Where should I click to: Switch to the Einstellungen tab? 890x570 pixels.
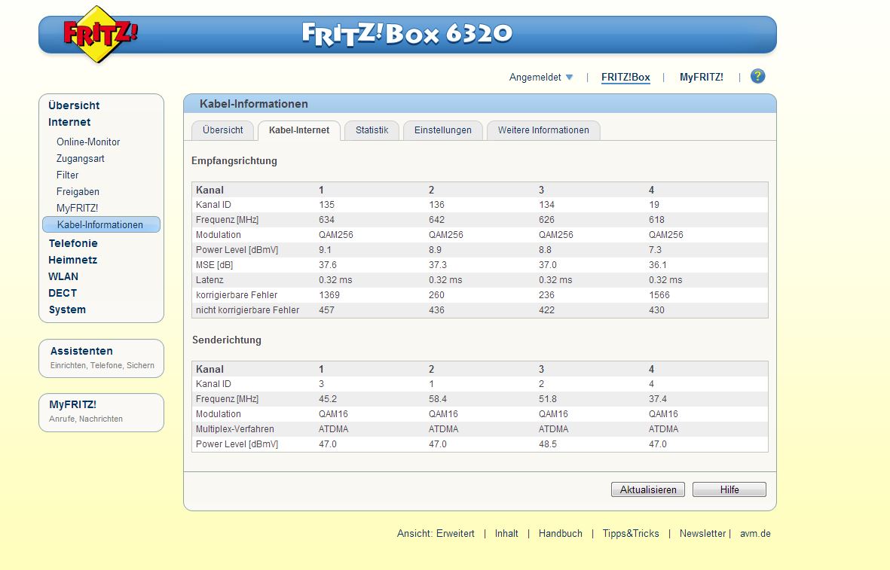pyautogui.click(x=442, y=130)
